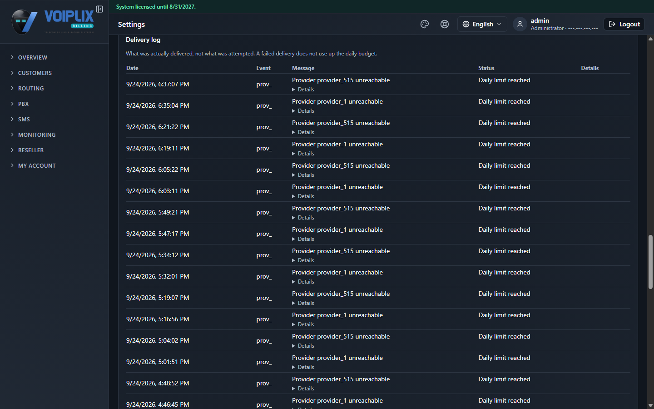Click the Message column header
Viewport: 654px width, 409px height.
point(303,68)
